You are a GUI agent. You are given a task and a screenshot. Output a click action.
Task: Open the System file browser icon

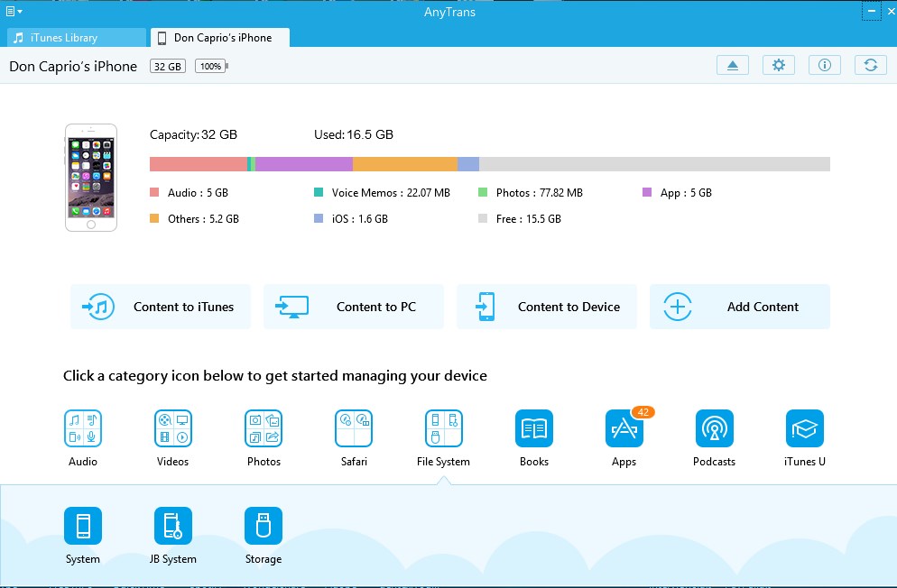[x=83, y=526]
